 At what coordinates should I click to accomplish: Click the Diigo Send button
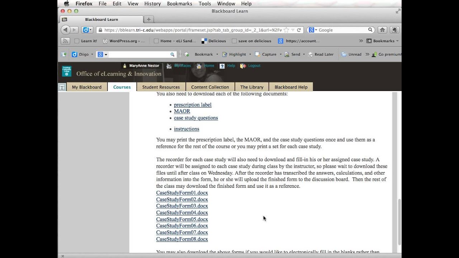[x=292, y=54]
